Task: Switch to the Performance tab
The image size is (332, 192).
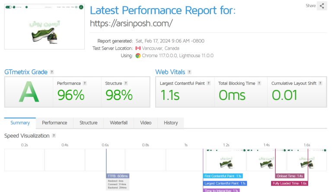Action: tap(54, 123)
